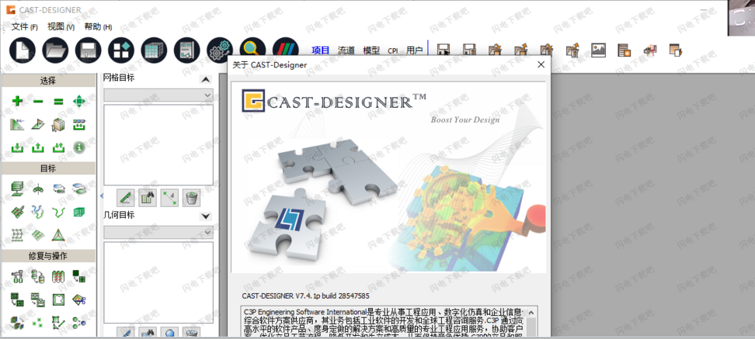
Task: Click the upload-arrow tray icon in 选择
Action: coord(38,147)
